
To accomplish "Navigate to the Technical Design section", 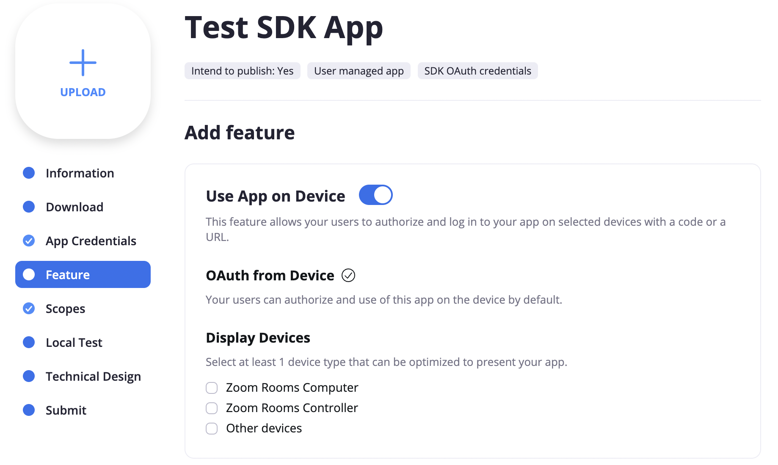I will (93, 376).
